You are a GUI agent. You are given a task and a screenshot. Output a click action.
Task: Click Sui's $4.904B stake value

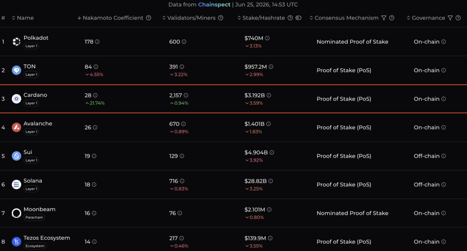(x=256, y=152)
